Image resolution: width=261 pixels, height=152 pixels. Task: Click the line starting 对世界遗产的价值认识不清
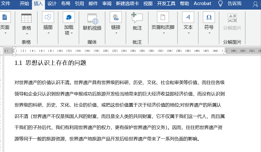(x=120, y=83)
